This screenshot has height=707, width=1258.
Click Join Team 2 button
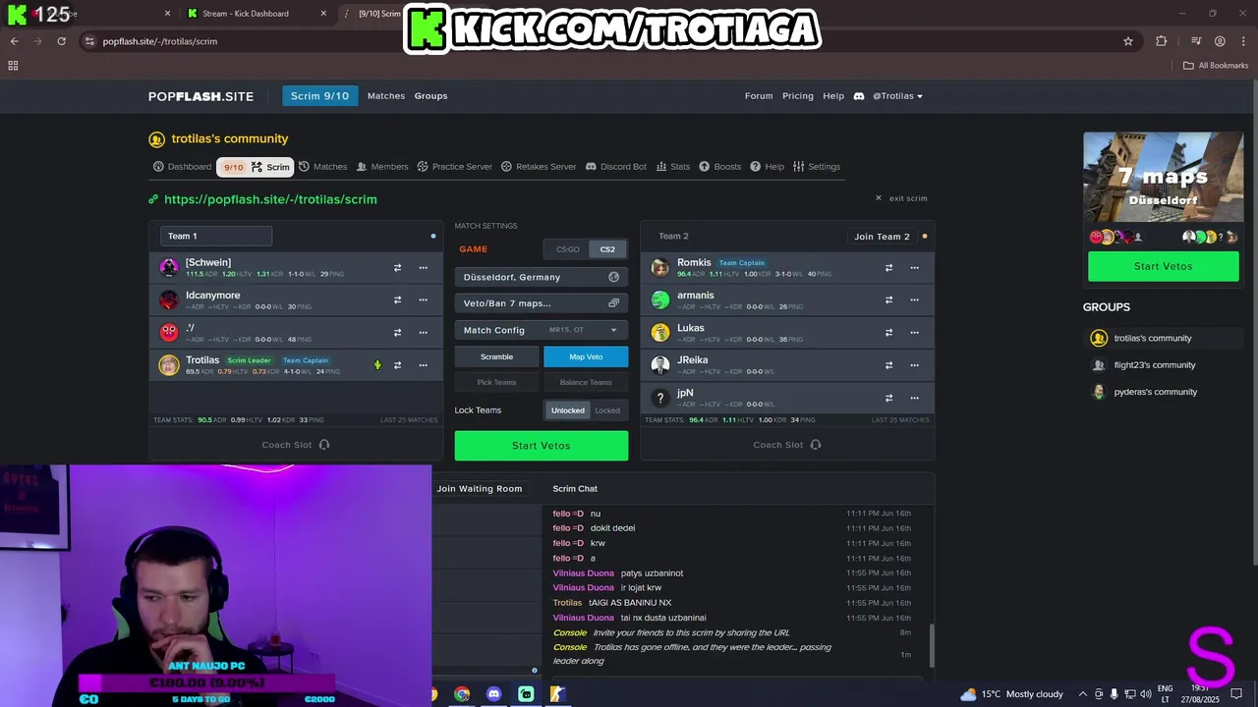tap(882, 237)
